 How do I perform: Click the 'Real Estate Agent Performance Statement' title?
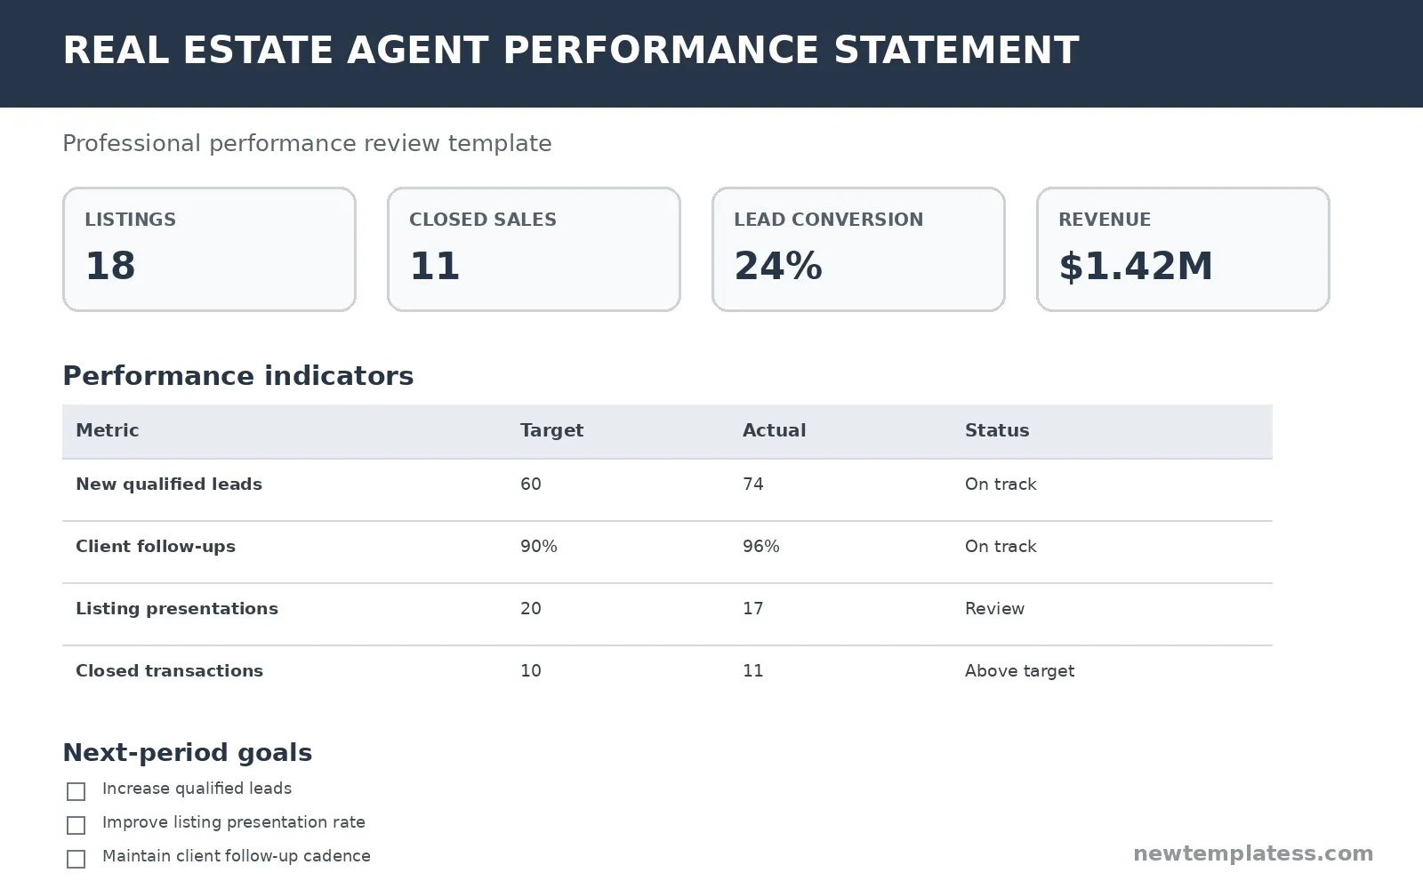click(571, 51)
